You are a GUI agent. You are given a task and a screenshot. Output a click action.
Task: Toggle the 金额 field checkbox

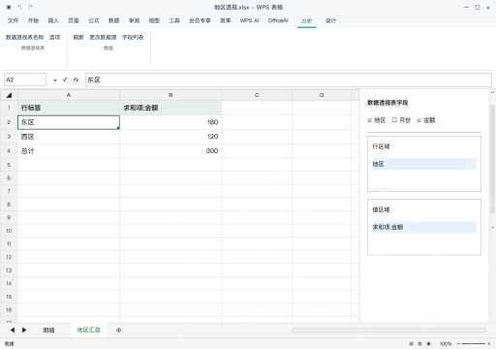(x=418, y=120)
